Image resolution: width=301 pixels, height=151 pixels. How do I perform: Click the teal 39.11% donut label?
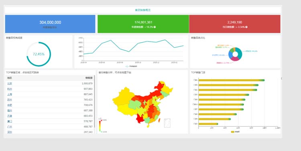(251, 51)
